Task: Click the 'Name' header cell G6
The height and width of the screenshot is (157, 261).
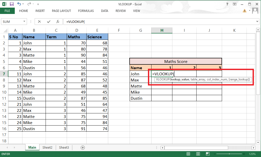Action: coord(141,68)
